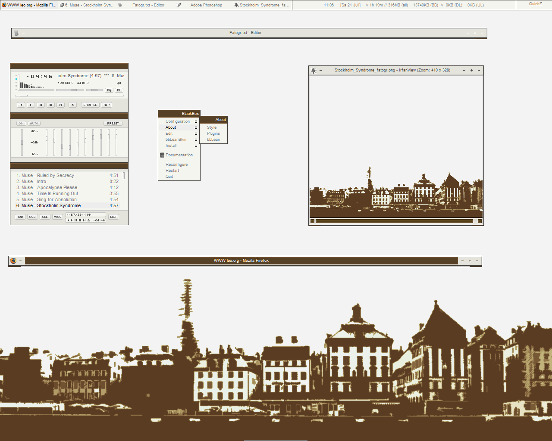
Task: Choose Plugins in the About submenu
Action: coord(213,134)
